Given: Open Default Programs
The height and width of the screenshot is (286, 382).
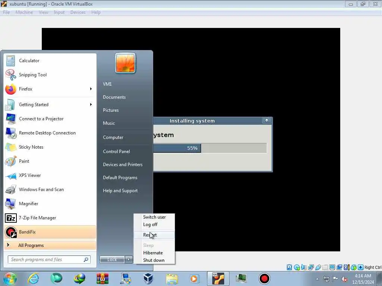Looking at the screenshot, I should (120, 178).
